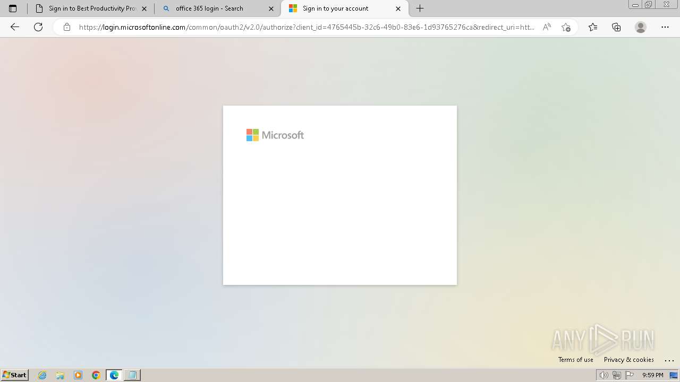Screen dimensions: 680x382
Task: Open Collections panel
Action: [x=616, y=27]
